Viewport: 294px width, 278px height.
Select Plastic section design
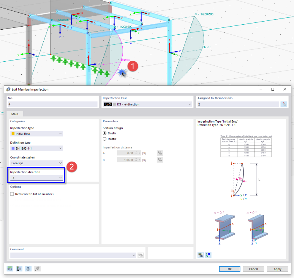tap(104, 139)
